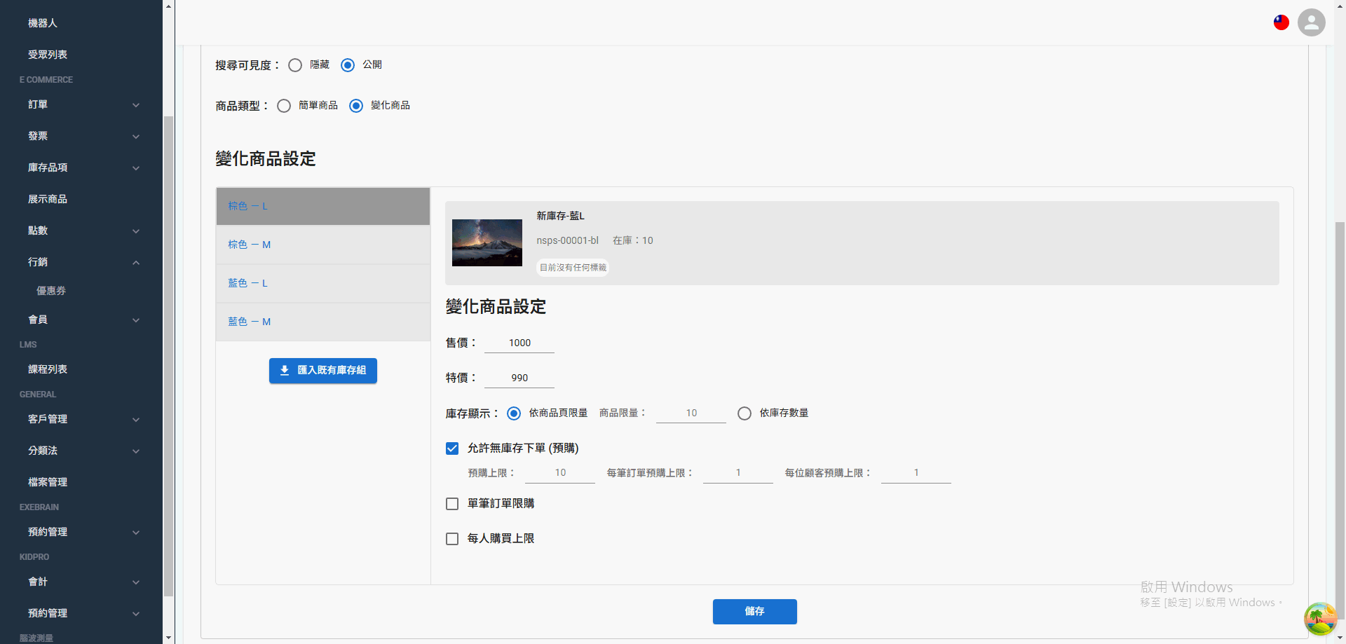This screenshot has height=644, width=1346.
Task: Click the 特價 sale price field
Action: tap(519, 378)
